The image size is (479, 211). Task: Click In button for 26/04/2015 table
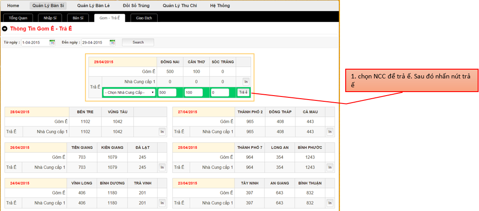coord(162,167)
